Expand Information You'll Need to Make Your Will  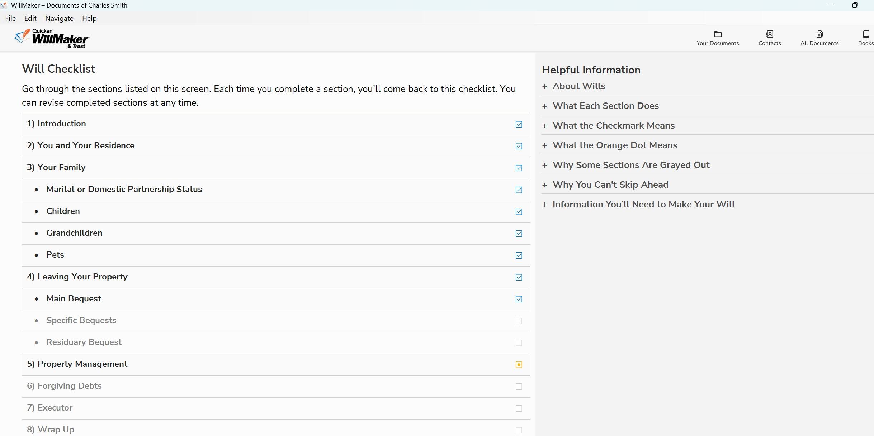(x=643, y=205)
